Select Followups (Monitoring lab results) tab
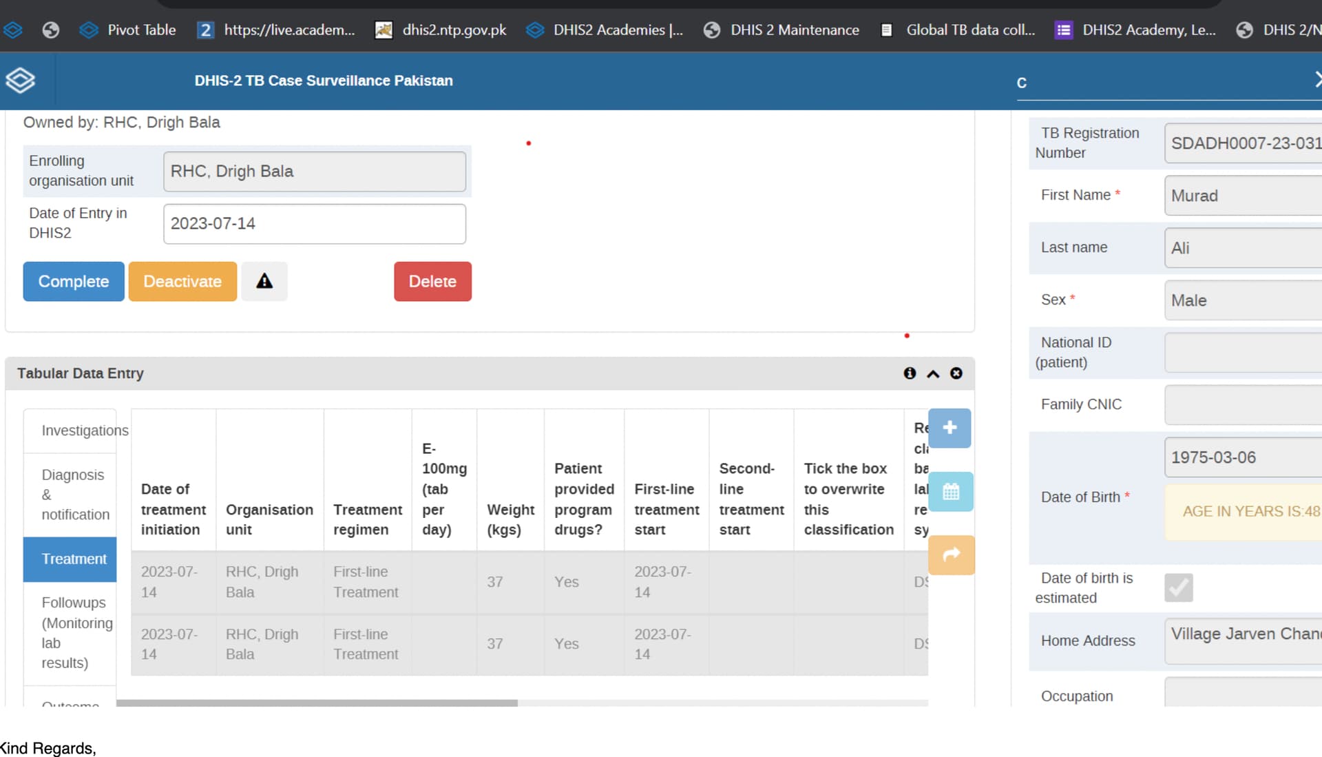1322x757 pixels. pyautogui.click(x=70, y=632)
